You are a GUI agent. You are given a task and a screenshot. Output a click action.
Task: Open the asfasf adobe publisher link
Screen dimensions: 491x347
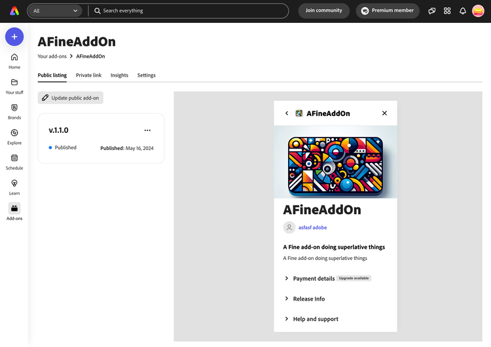[312, 228]
